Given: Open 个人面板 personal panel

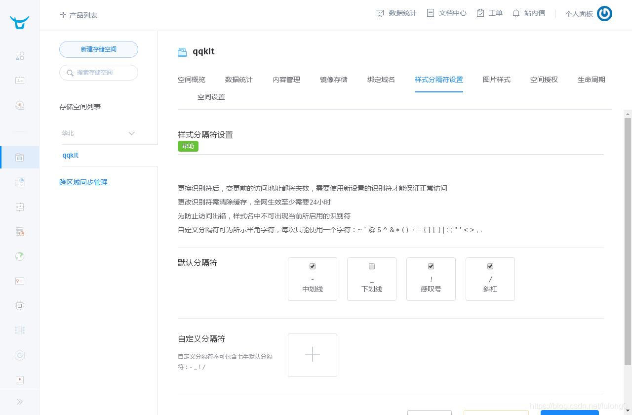Looking at the screenshot, I should click(x=579, y=14).
